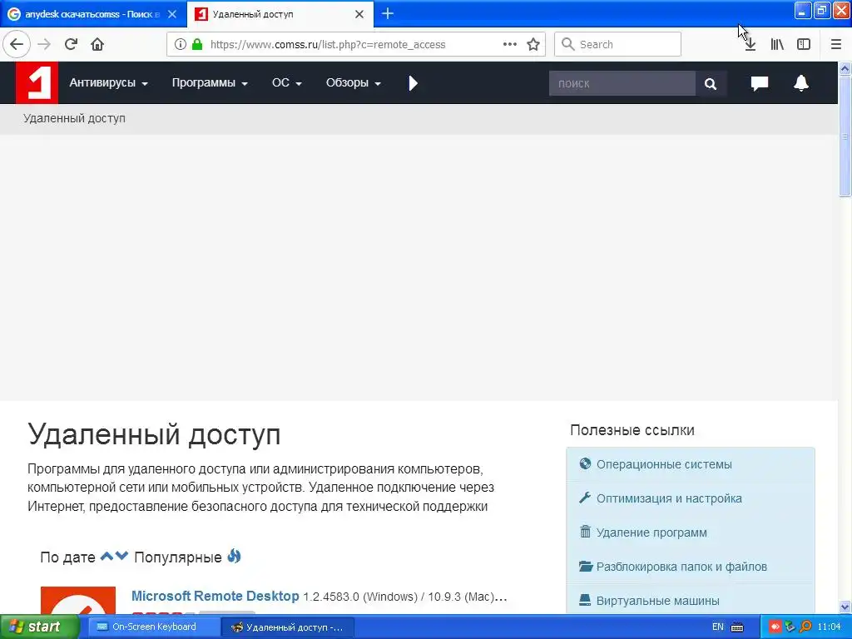The width and height of the screenshot is (852, 639).
Task: Click the browser Forward arrow
Action: click(45, 44)
